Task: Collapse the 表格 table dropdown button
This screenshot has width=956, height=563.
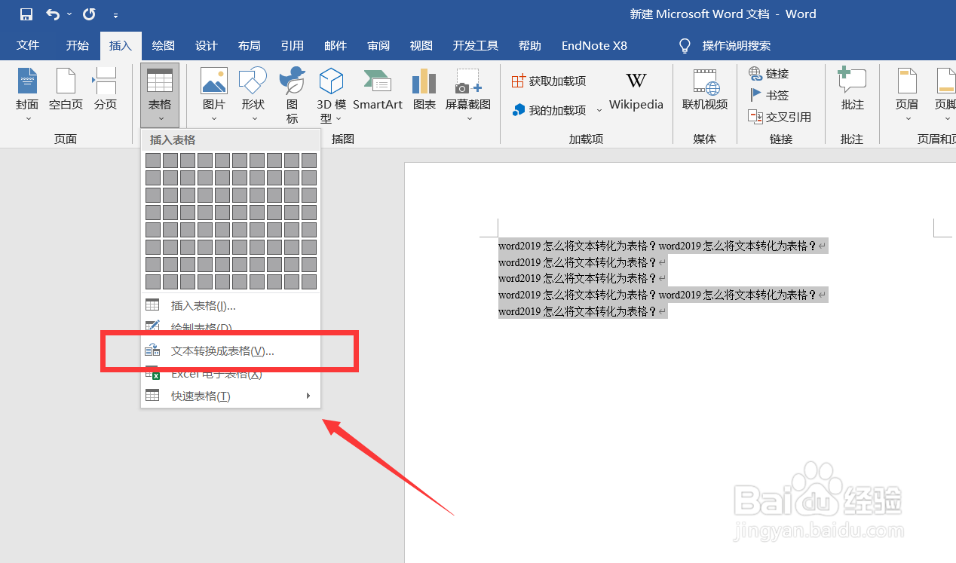Action: pos(160,95)
